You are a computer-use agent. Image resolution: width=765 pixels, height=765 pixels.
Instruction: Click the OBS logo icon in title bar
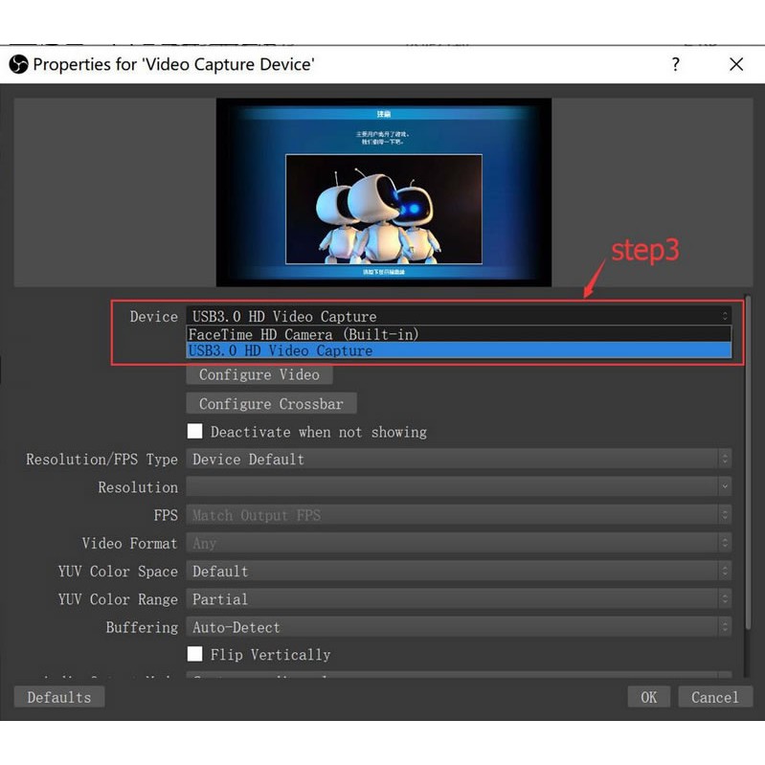18,64
